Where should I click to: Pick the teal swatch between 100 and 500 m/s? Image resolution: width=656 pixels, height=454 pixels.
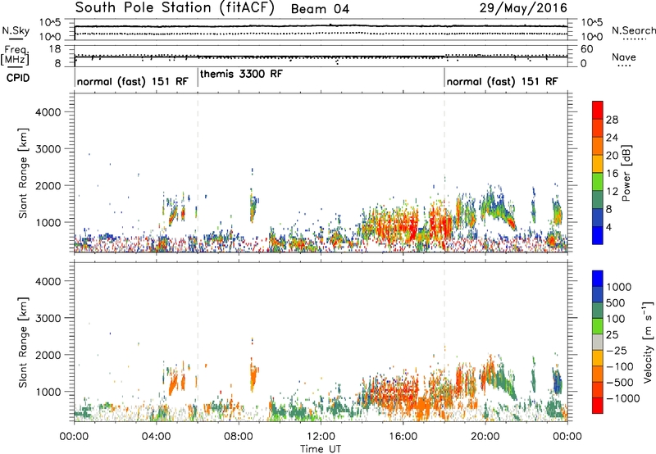click(x=598, y=311)
